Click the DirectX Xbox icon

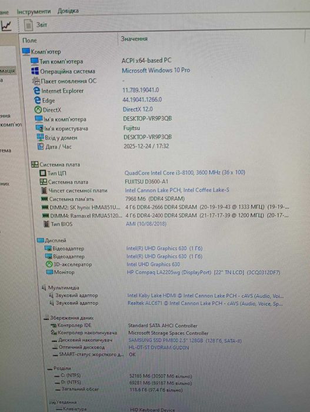(x=38, y=109)
